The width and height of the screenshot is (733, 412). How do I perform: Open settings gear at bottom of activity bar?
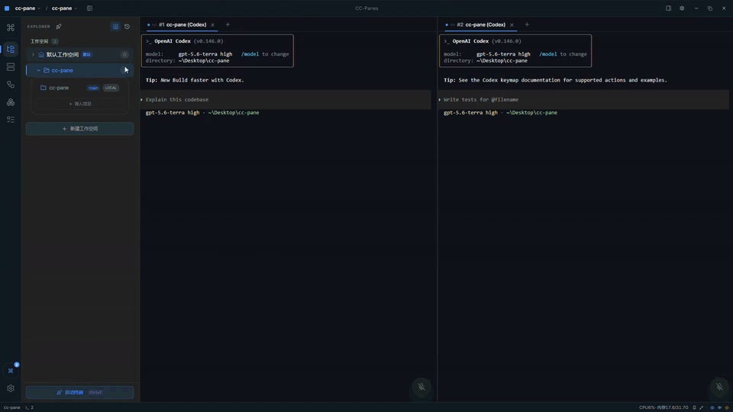(10, 388)
